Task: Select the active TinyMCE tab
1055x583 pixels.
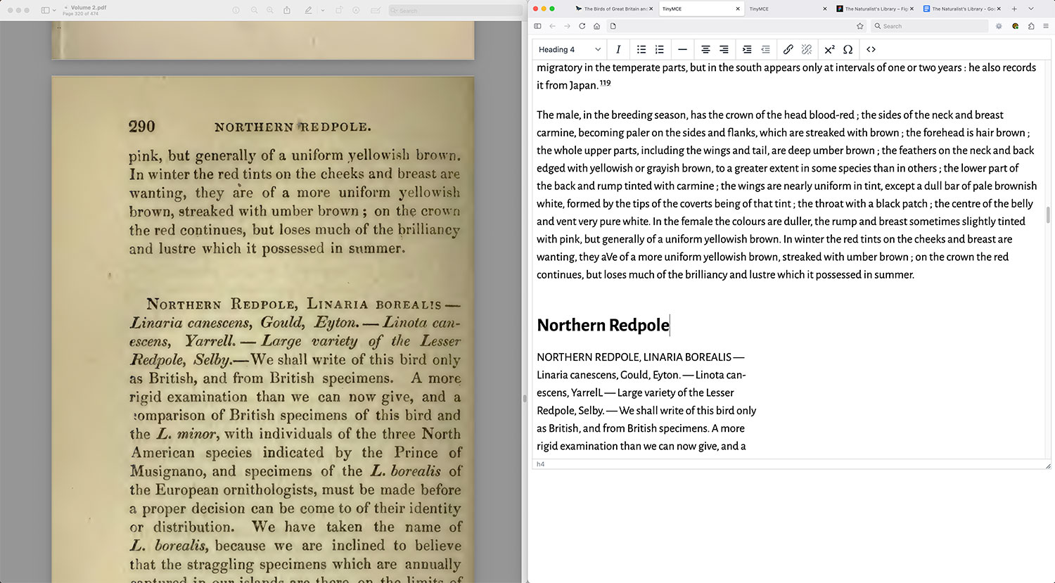Action: (701, 8)
